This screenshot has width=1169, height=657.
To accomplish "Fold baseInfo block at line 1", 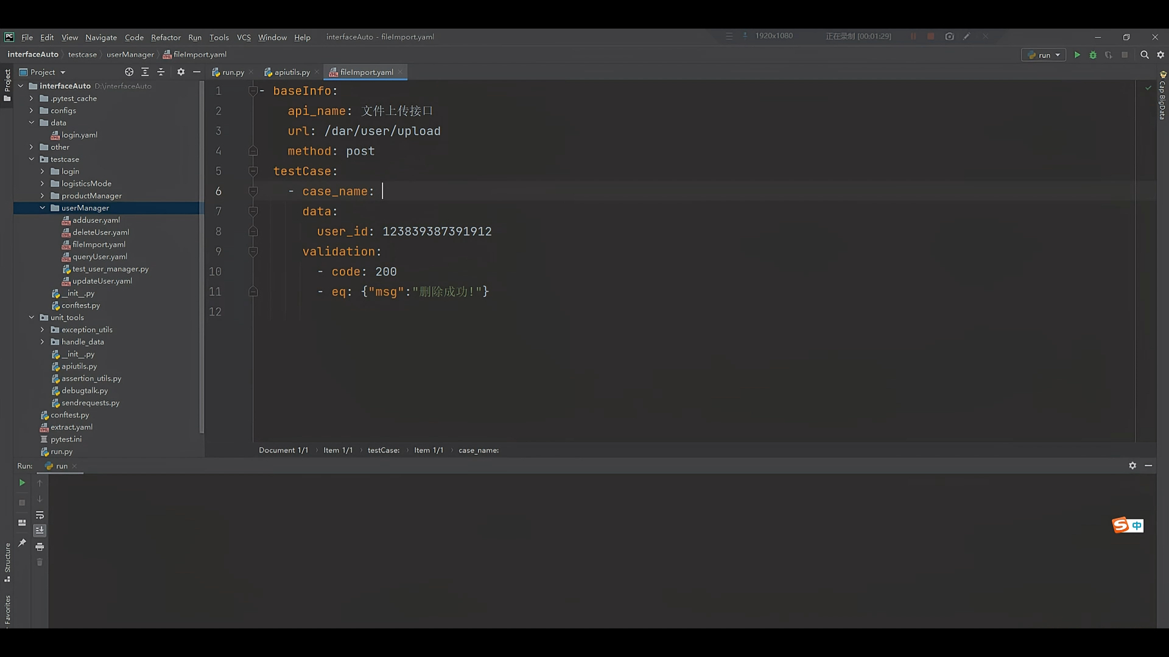I will 253,91.
